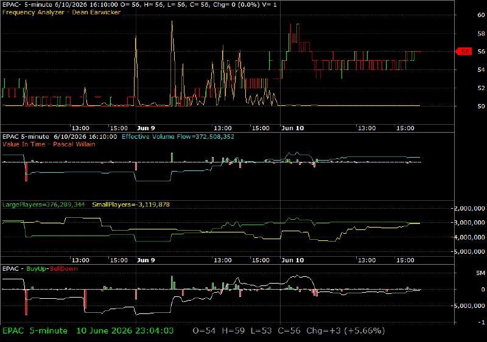
Task: Click 15:00 before Jun 9 on upper time axis
Action: [x=119, y=128]
